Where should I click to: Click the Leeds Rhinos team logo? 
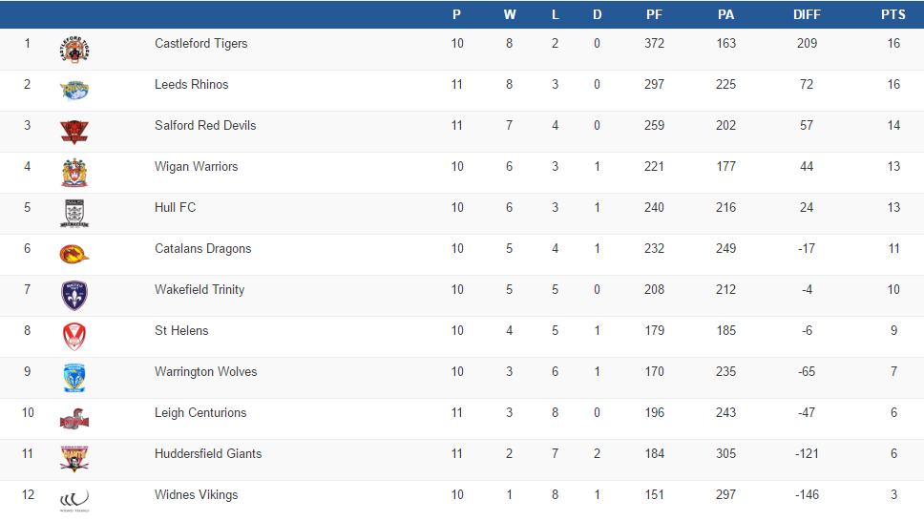(x=74, y=91)
